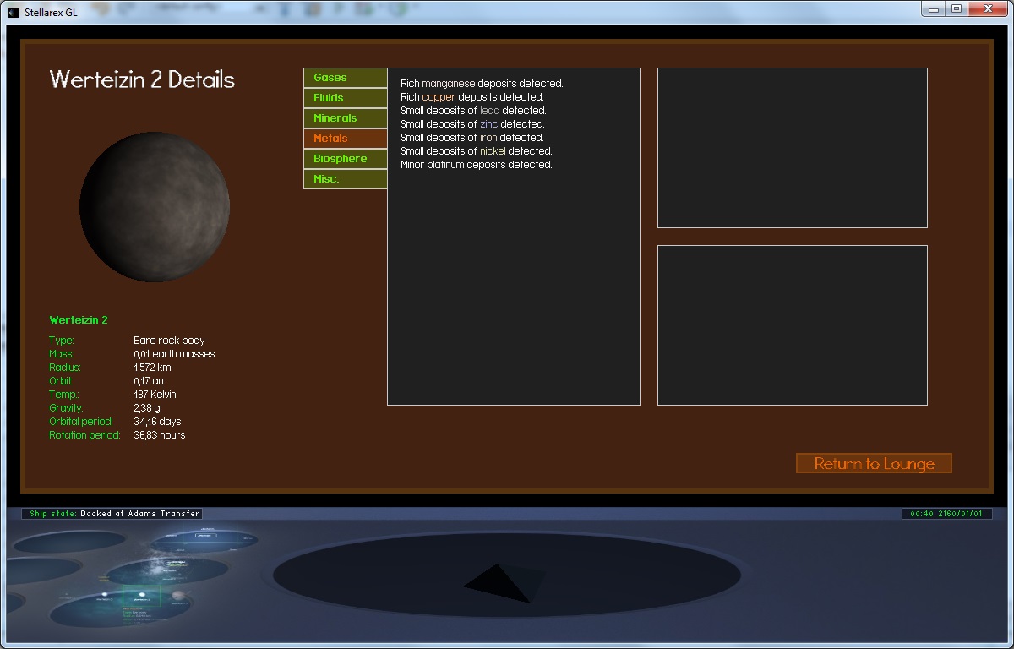Screen dimensions: 1014x649
Task: Open the Gases tab
Action: pyautogui.click(x=345, y=78)
